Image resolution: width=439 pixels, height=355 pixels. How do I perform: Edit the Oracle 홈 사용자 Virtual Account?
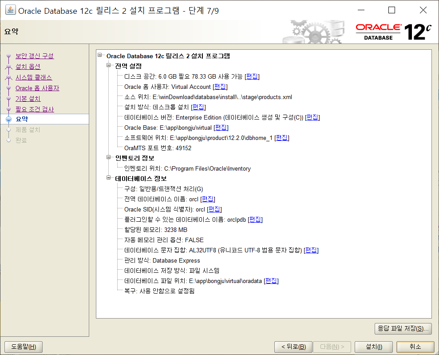220,87
